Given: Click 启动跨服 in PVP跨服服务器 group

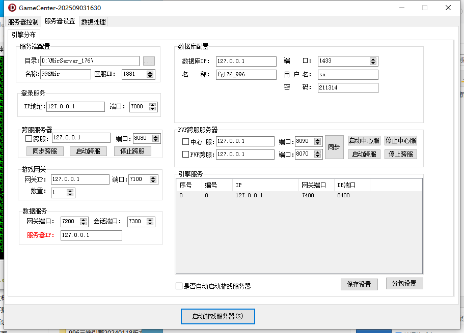Looking at the screenshot, I should [x=364, y=154].
